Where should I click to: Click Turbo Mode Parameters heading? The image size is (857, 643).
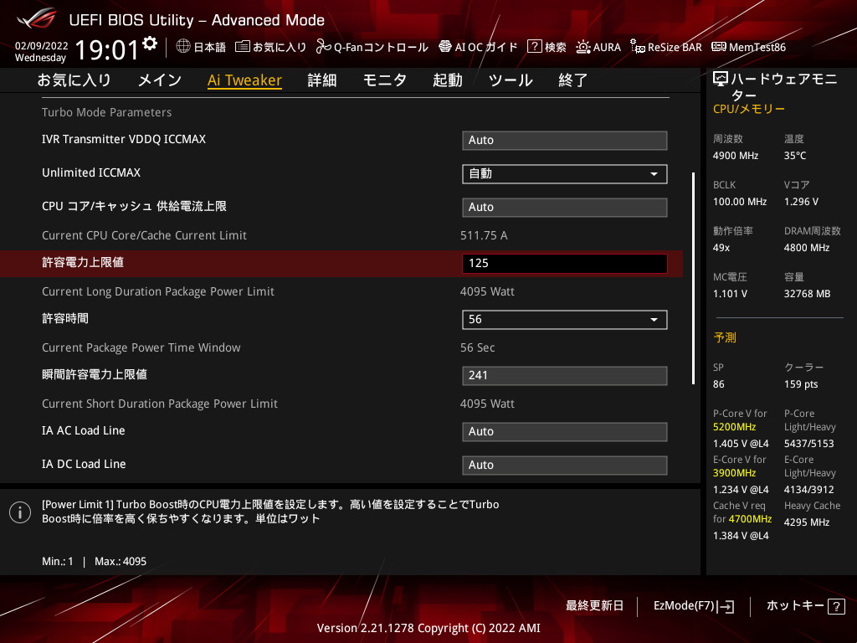click(x=106, y=112)
